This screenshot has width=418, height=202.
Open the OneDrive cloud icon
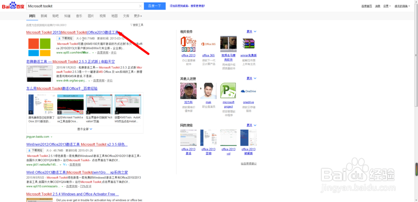tap(248, 91)
